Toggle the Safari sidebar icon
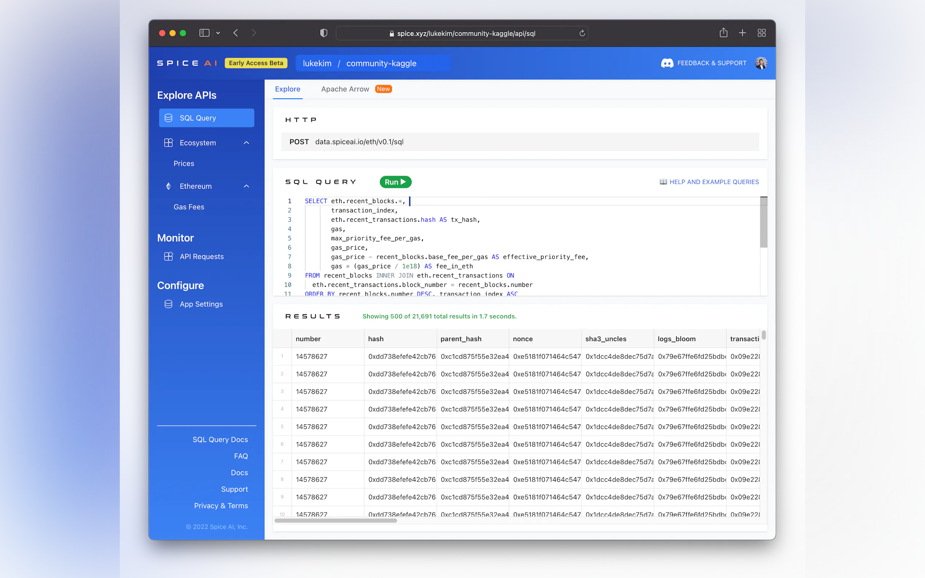This screenshot has width=925, height=578. pyautogui.click(x=204, y=33)
